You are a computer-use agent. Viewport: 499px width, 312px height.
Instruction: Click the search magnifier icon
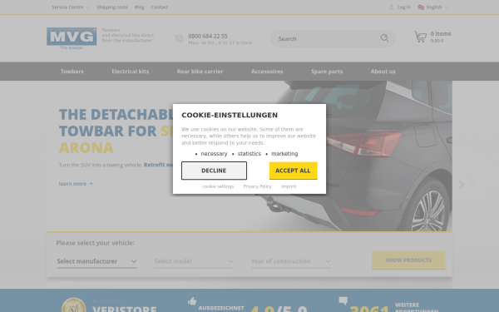click(384, 38)
